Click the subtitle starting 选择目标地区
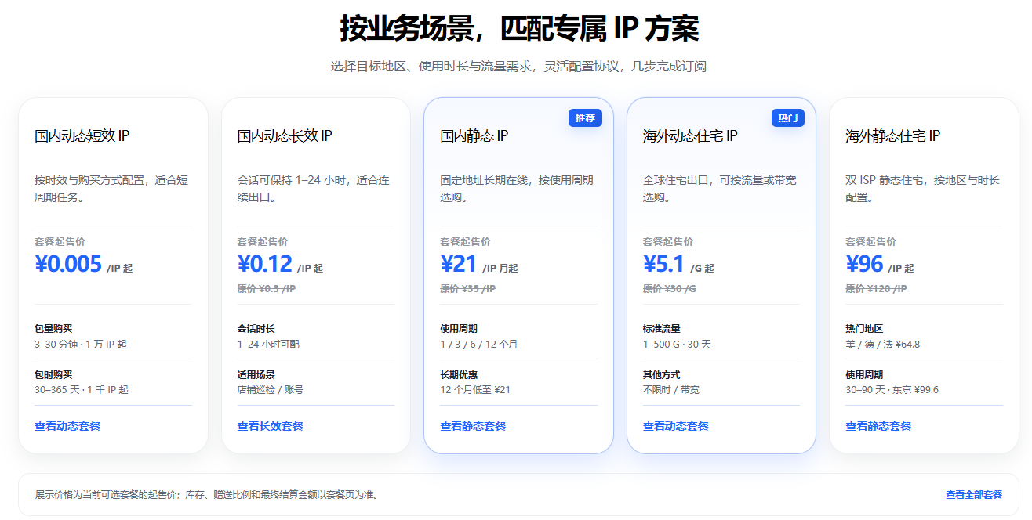The image size is (1032, 520). coord(518,67)
